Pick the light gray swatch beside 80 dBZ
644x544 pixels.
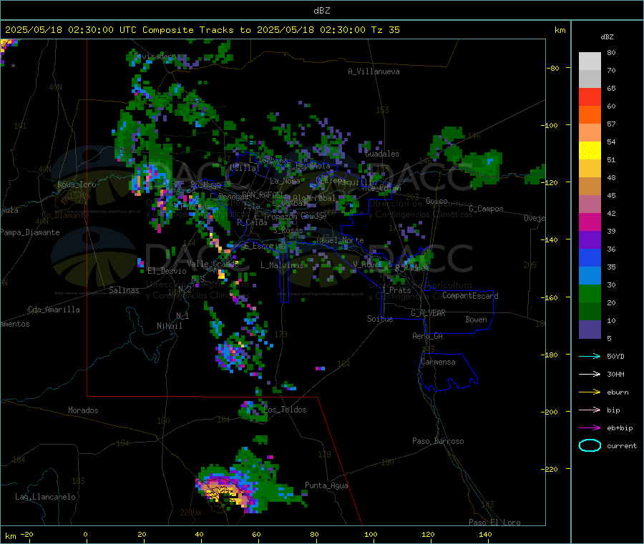click(590, 61)
